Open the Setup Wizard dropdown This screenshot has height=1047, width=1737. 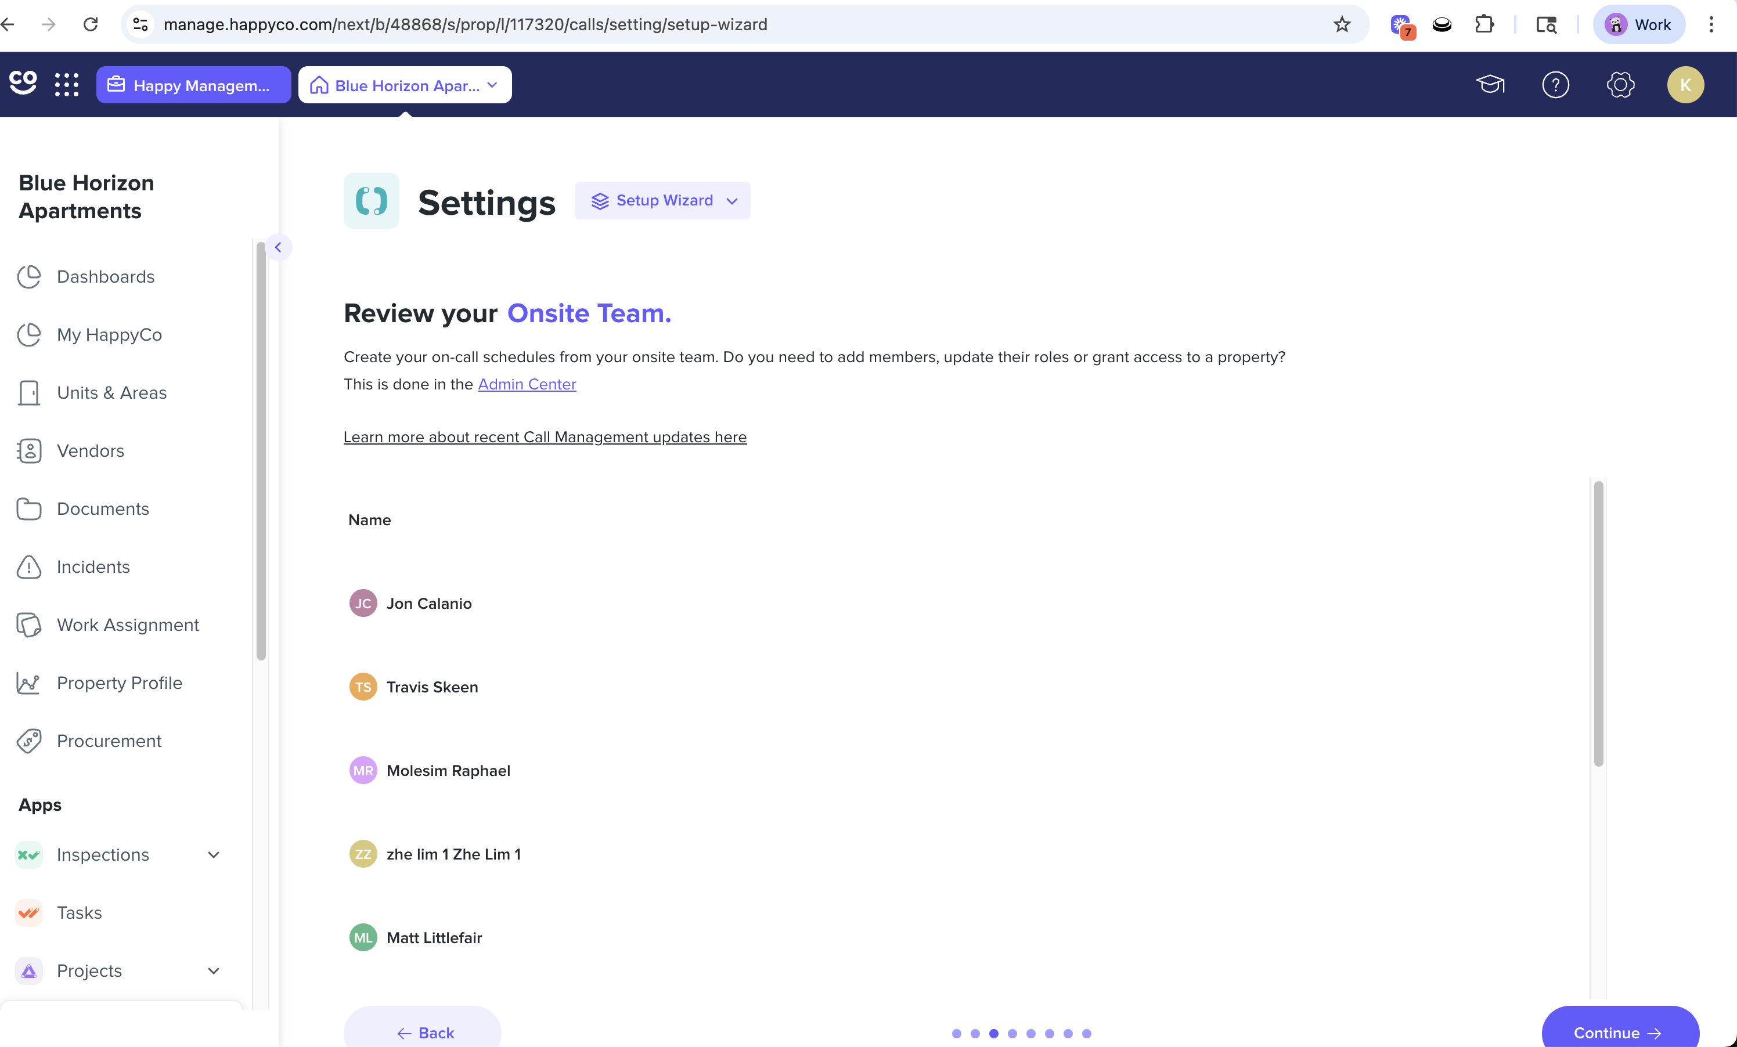[x=662, y=201]
